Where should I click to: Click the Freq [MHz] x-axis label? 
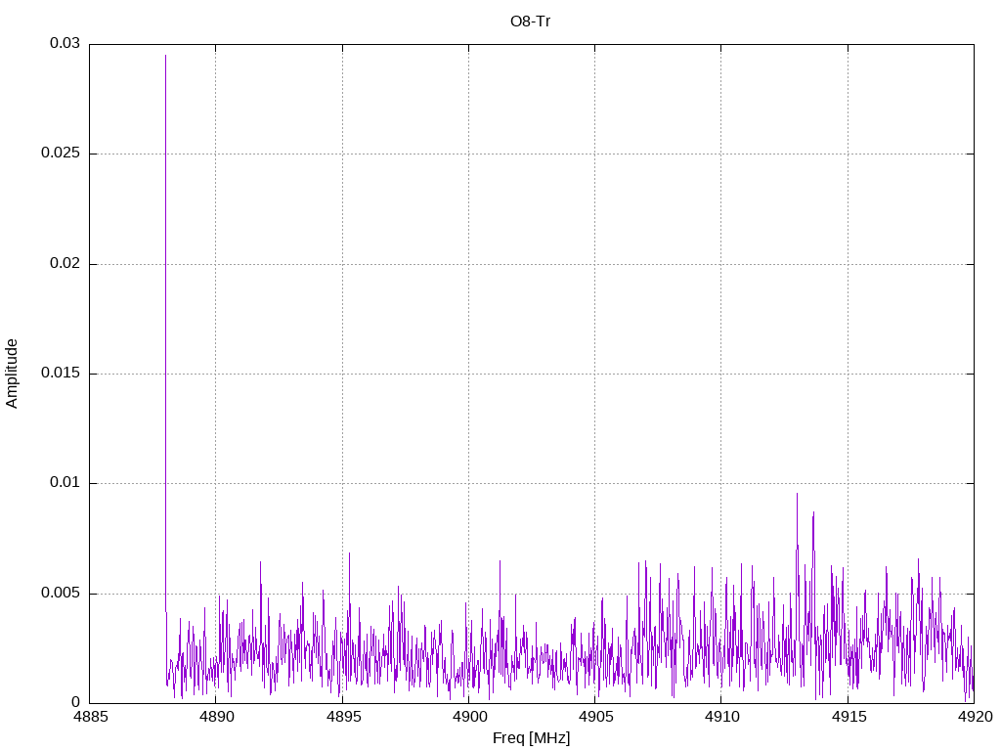[x=531, y=737]
